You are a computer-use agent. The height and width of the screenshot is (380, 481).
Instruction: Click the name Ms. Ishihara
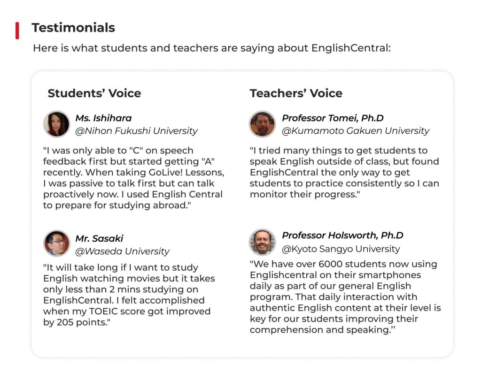103,118
